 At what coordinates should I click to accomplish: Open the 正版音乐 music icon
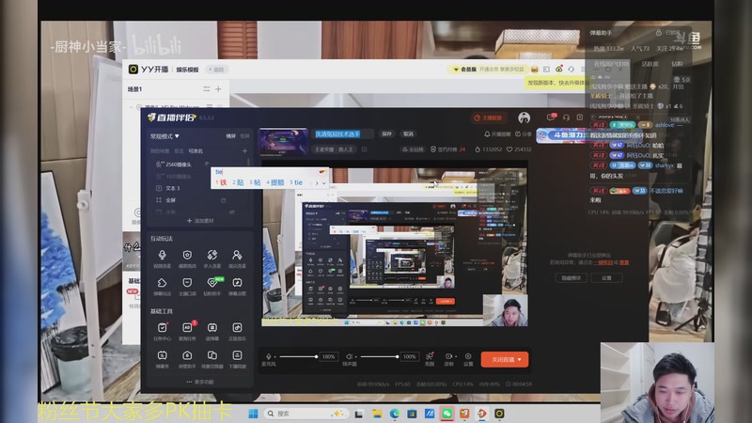(237, 327)
